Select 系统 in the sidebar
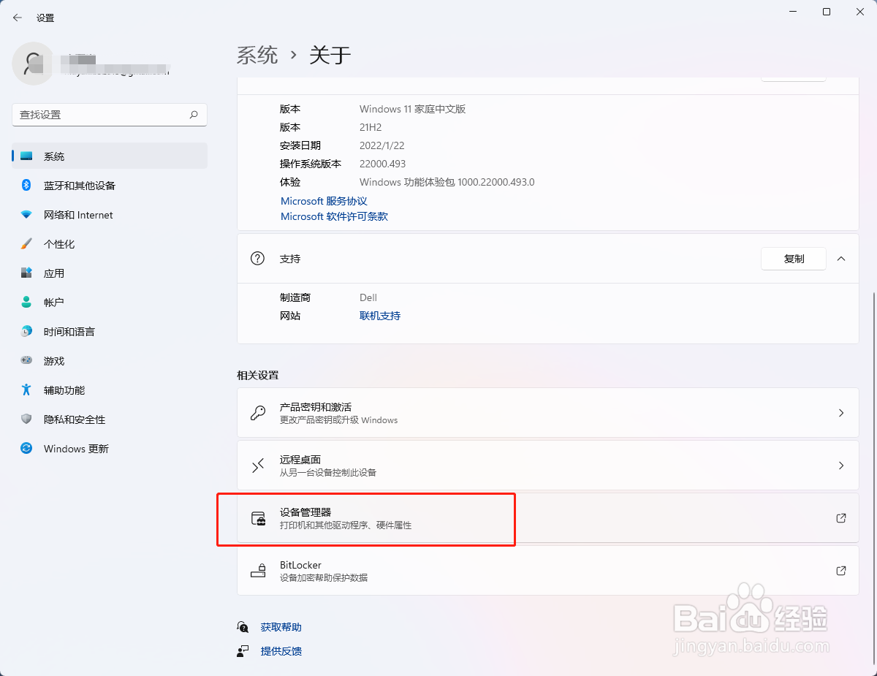Screen dimensions: 877x676 tap(110, 156)
